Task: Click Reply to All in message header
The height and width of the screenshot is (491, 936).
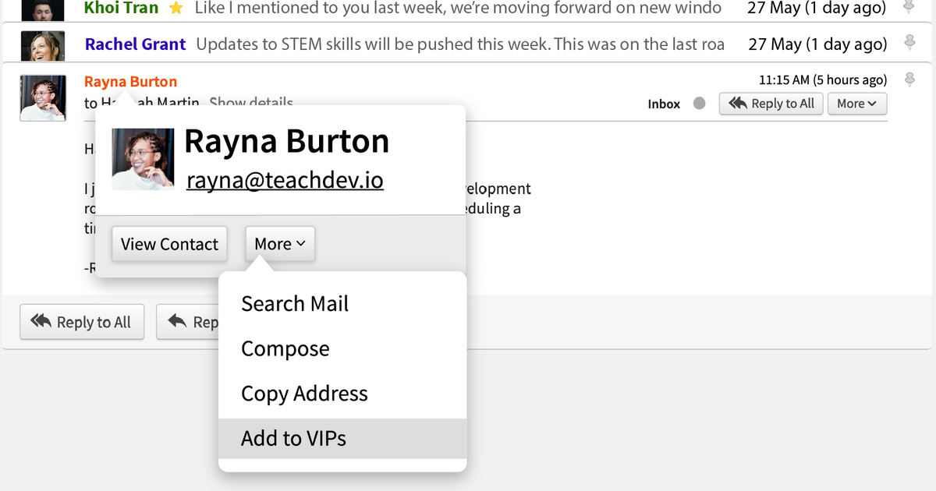Action: 771,104
